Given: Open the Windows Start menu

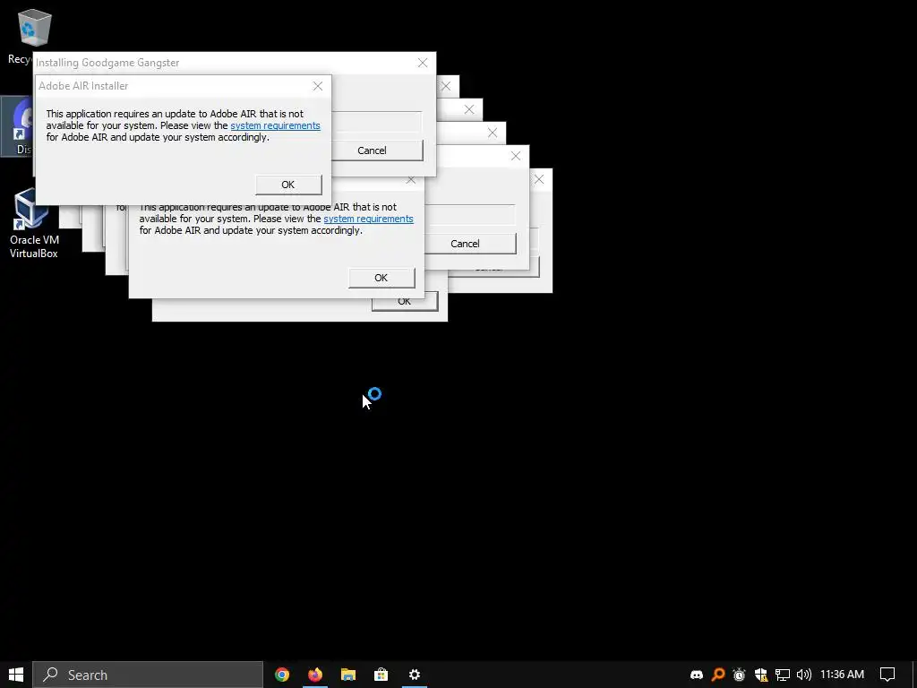Looking at the screenshot, I should 16,675.
